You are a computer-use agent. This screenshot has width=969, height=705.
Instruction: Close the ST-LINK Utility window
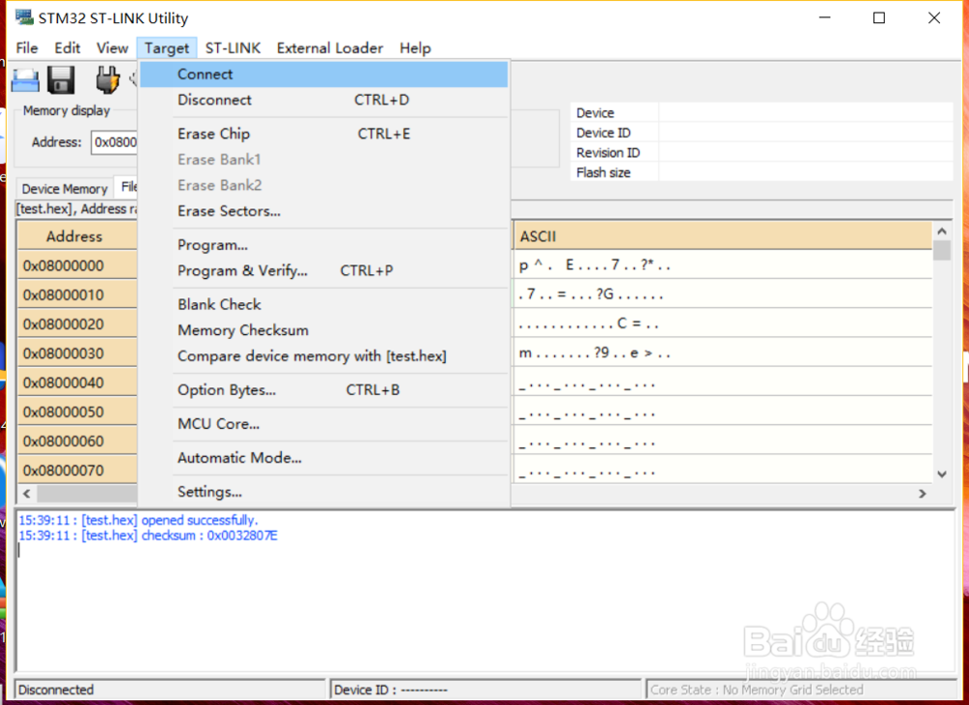(x=934, y=17)
